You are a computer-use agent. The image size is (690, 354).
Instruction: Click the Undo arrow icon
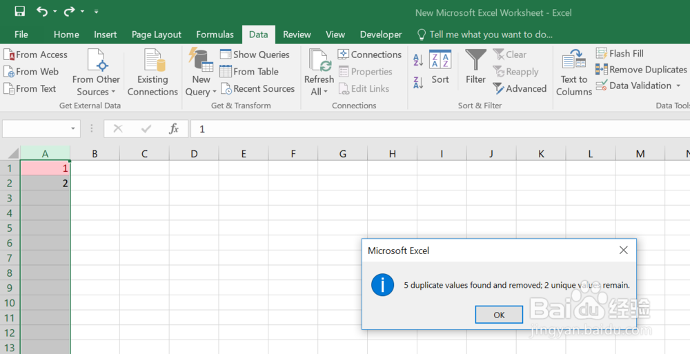pyautogui.click(x=42, y=12)
